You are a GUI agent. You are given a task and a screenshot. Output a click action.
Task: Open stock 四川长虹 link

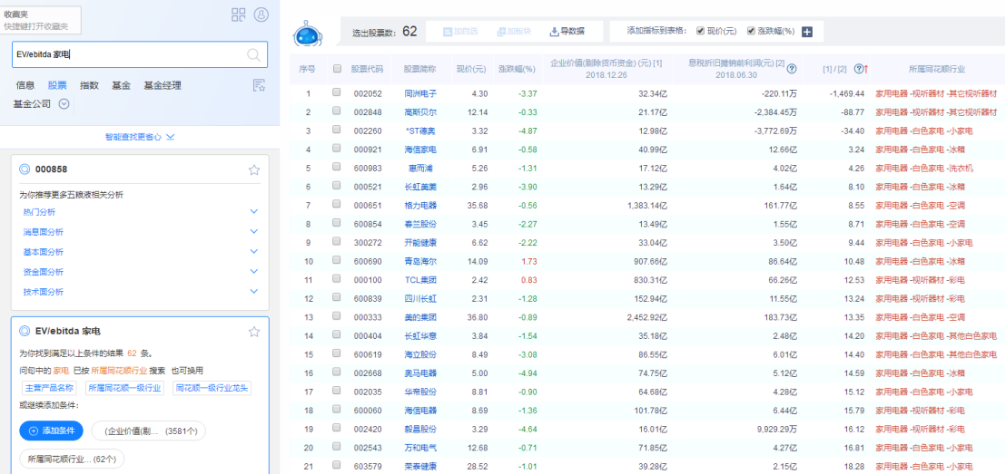pos(420,298)
